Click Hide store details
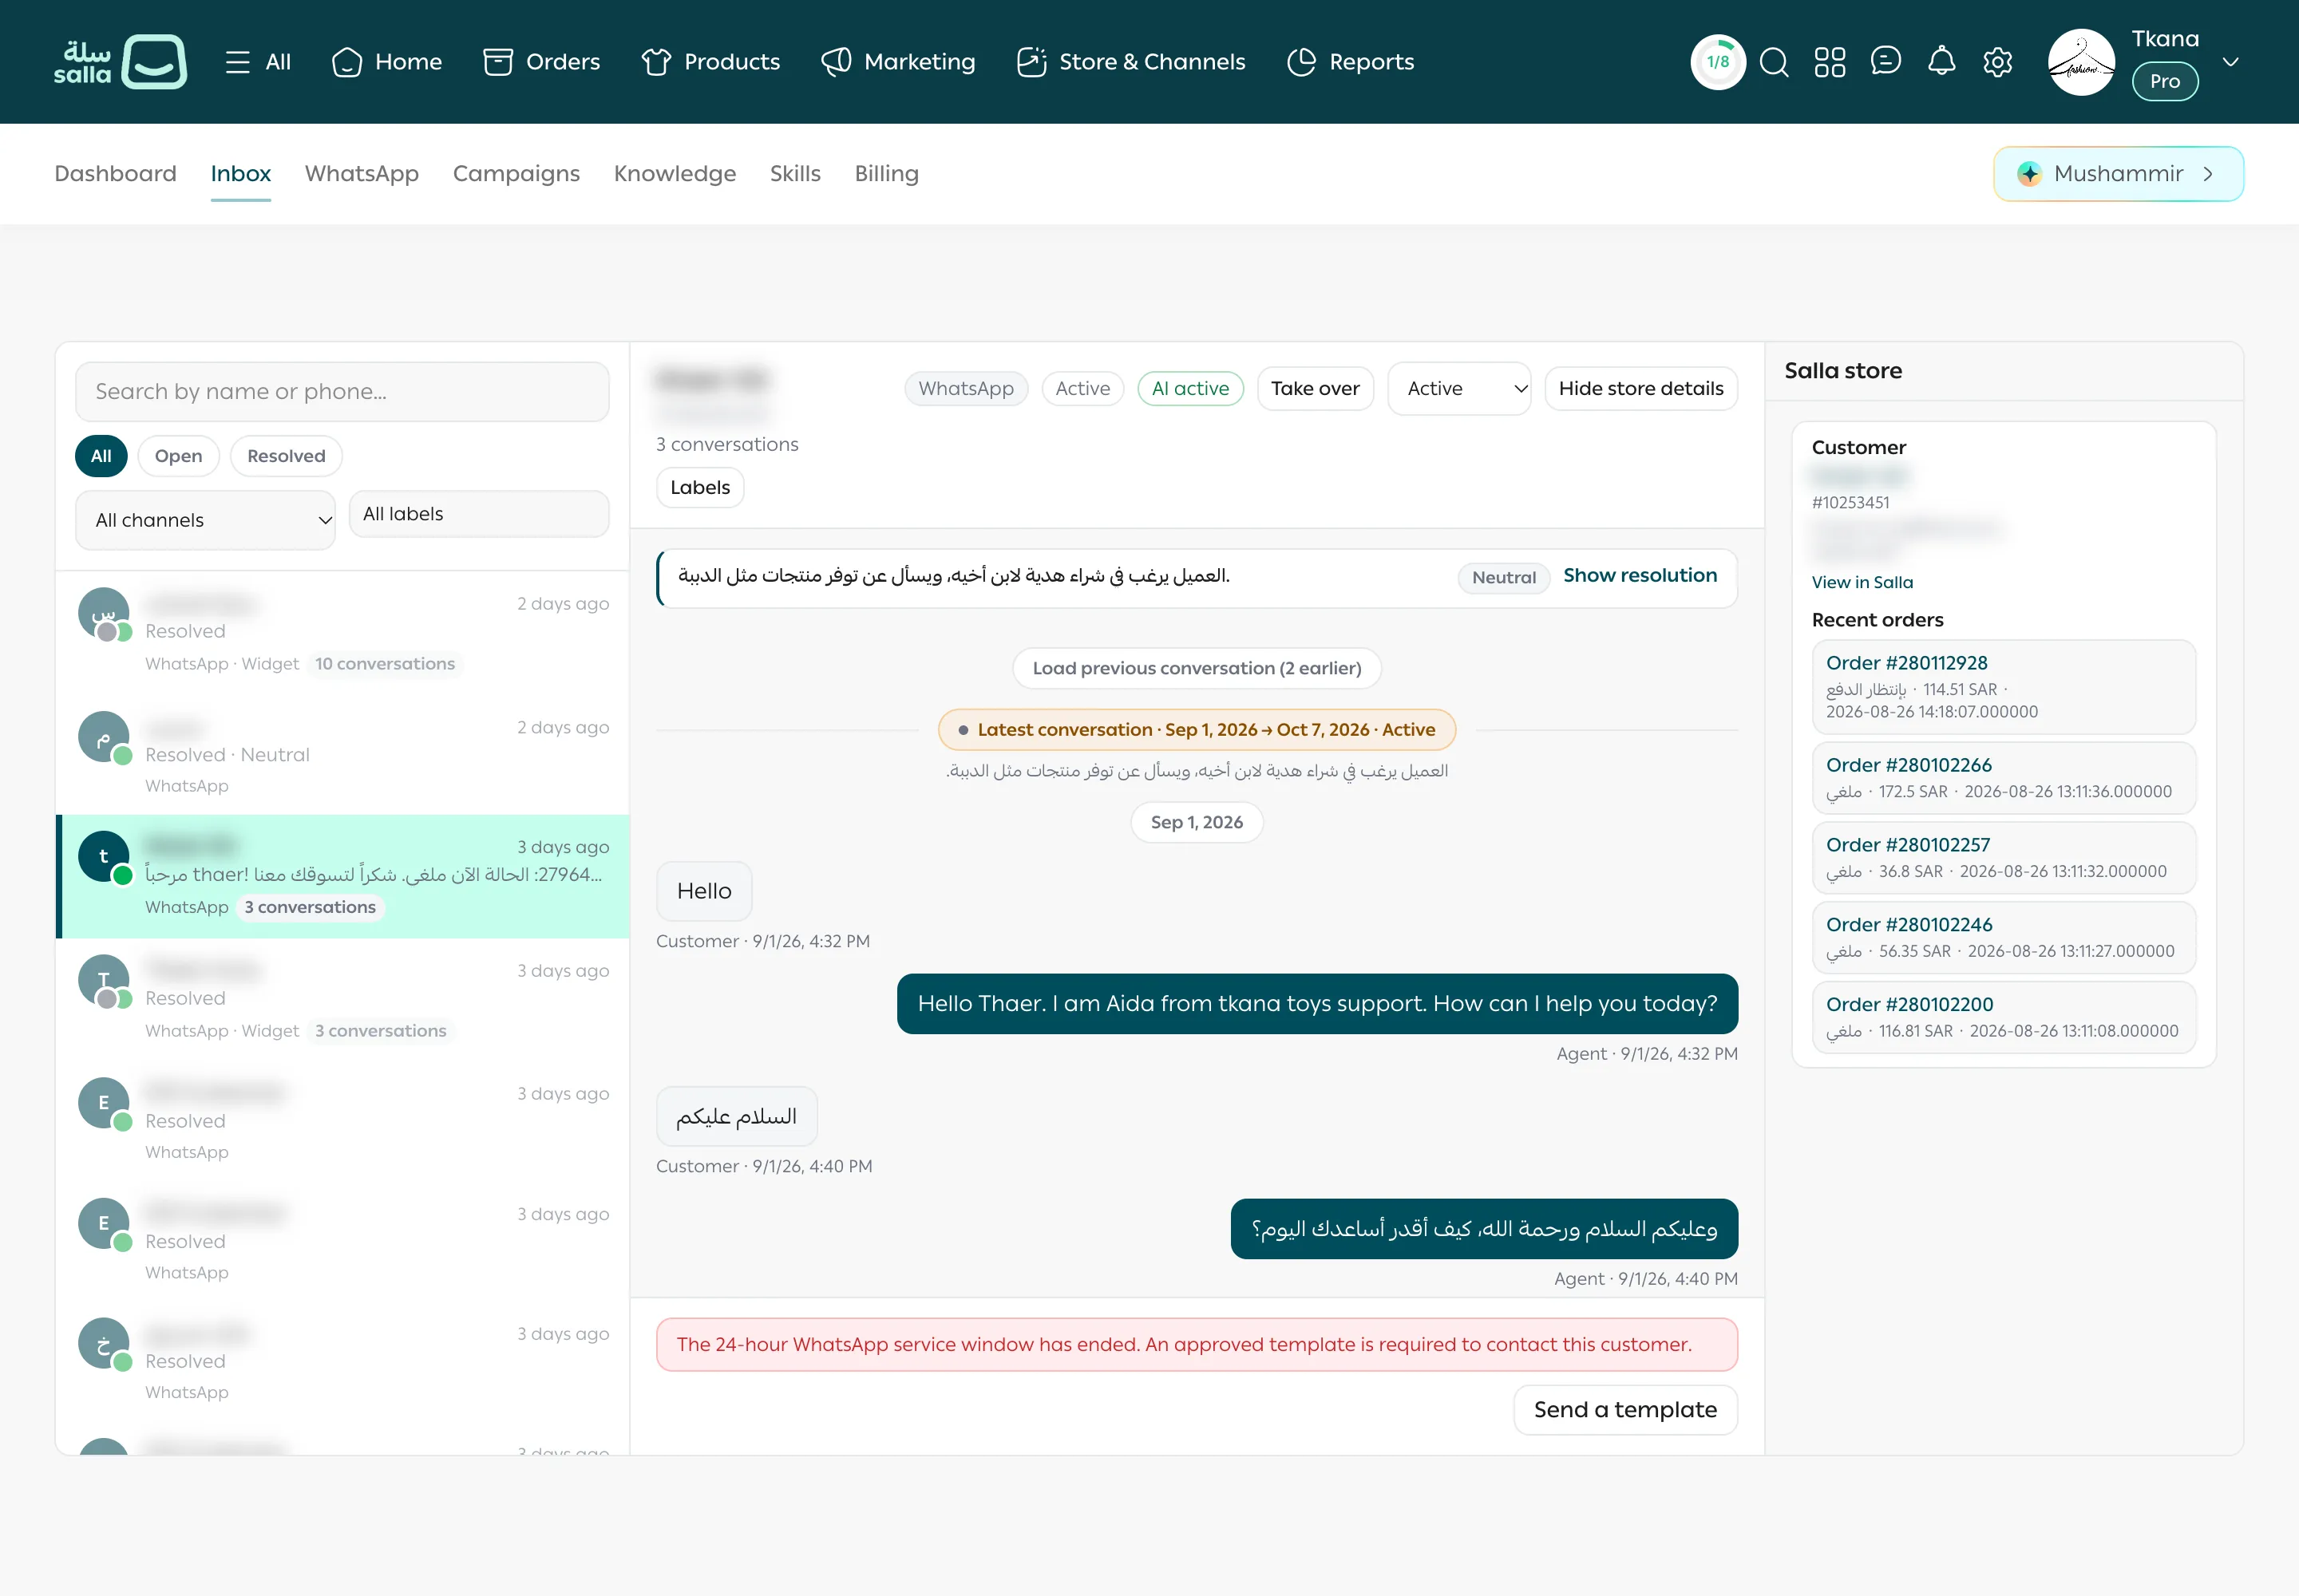This screenshot has height=1596, width=2299. click(1640, 389)
